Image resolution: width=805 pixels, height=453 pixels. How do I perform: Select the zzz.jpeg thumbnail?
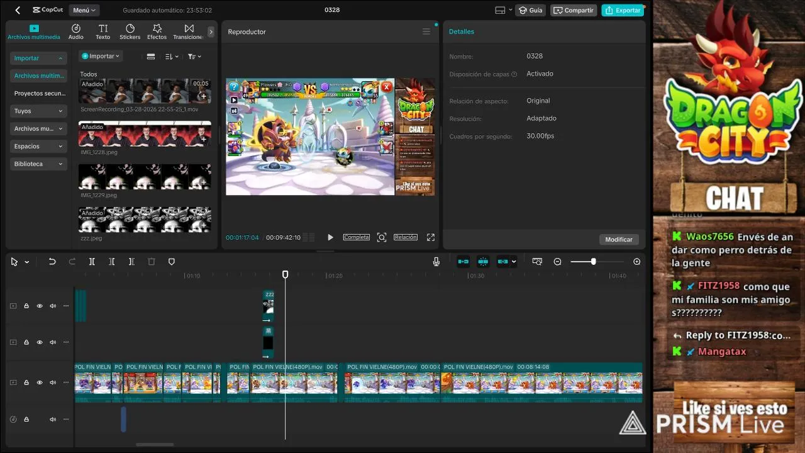145,220
